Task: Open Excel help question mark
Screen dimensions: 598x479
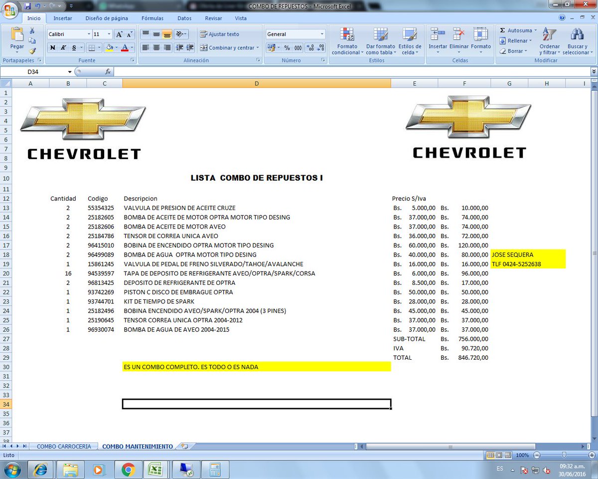Action: coord(562,18)
